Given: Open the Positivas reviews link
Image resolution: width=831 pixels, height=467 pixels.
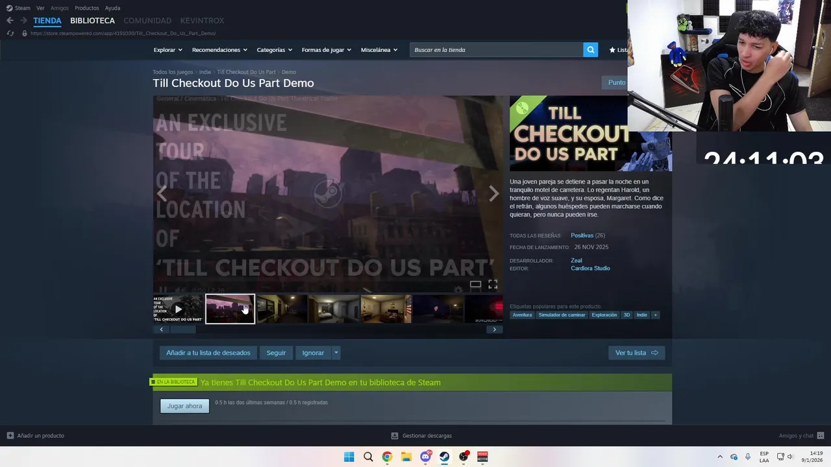Looking at the screenshot, I should [582, 235].
